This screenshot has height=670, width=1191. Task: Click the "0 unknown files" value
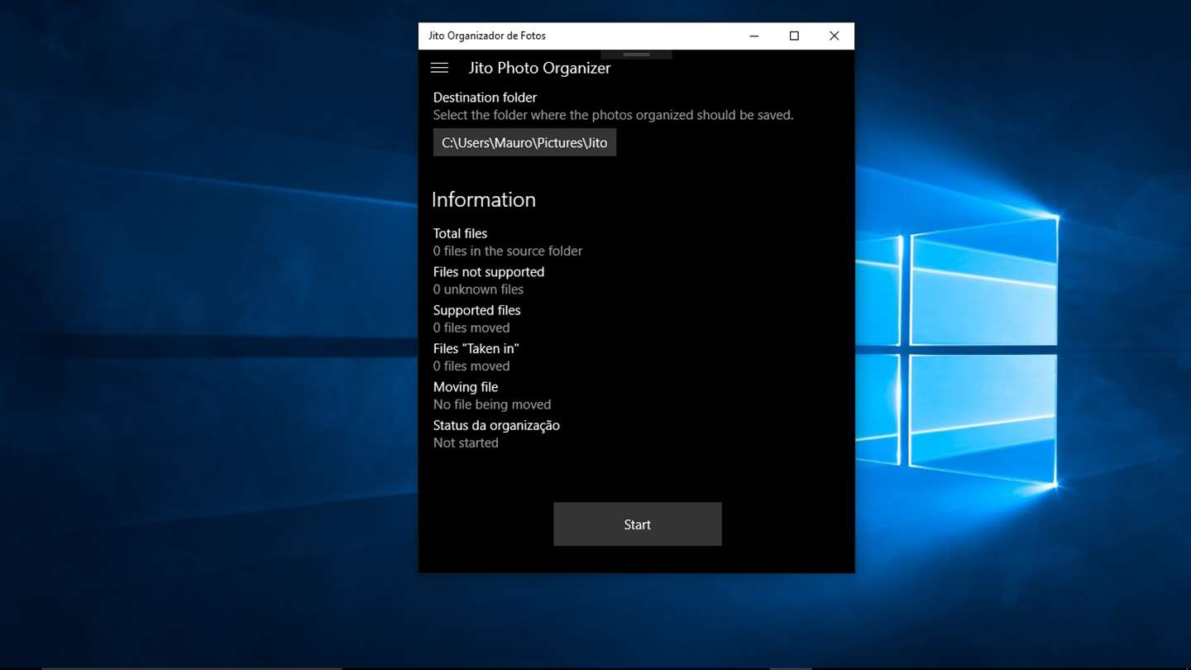click(x=478, y=290)
